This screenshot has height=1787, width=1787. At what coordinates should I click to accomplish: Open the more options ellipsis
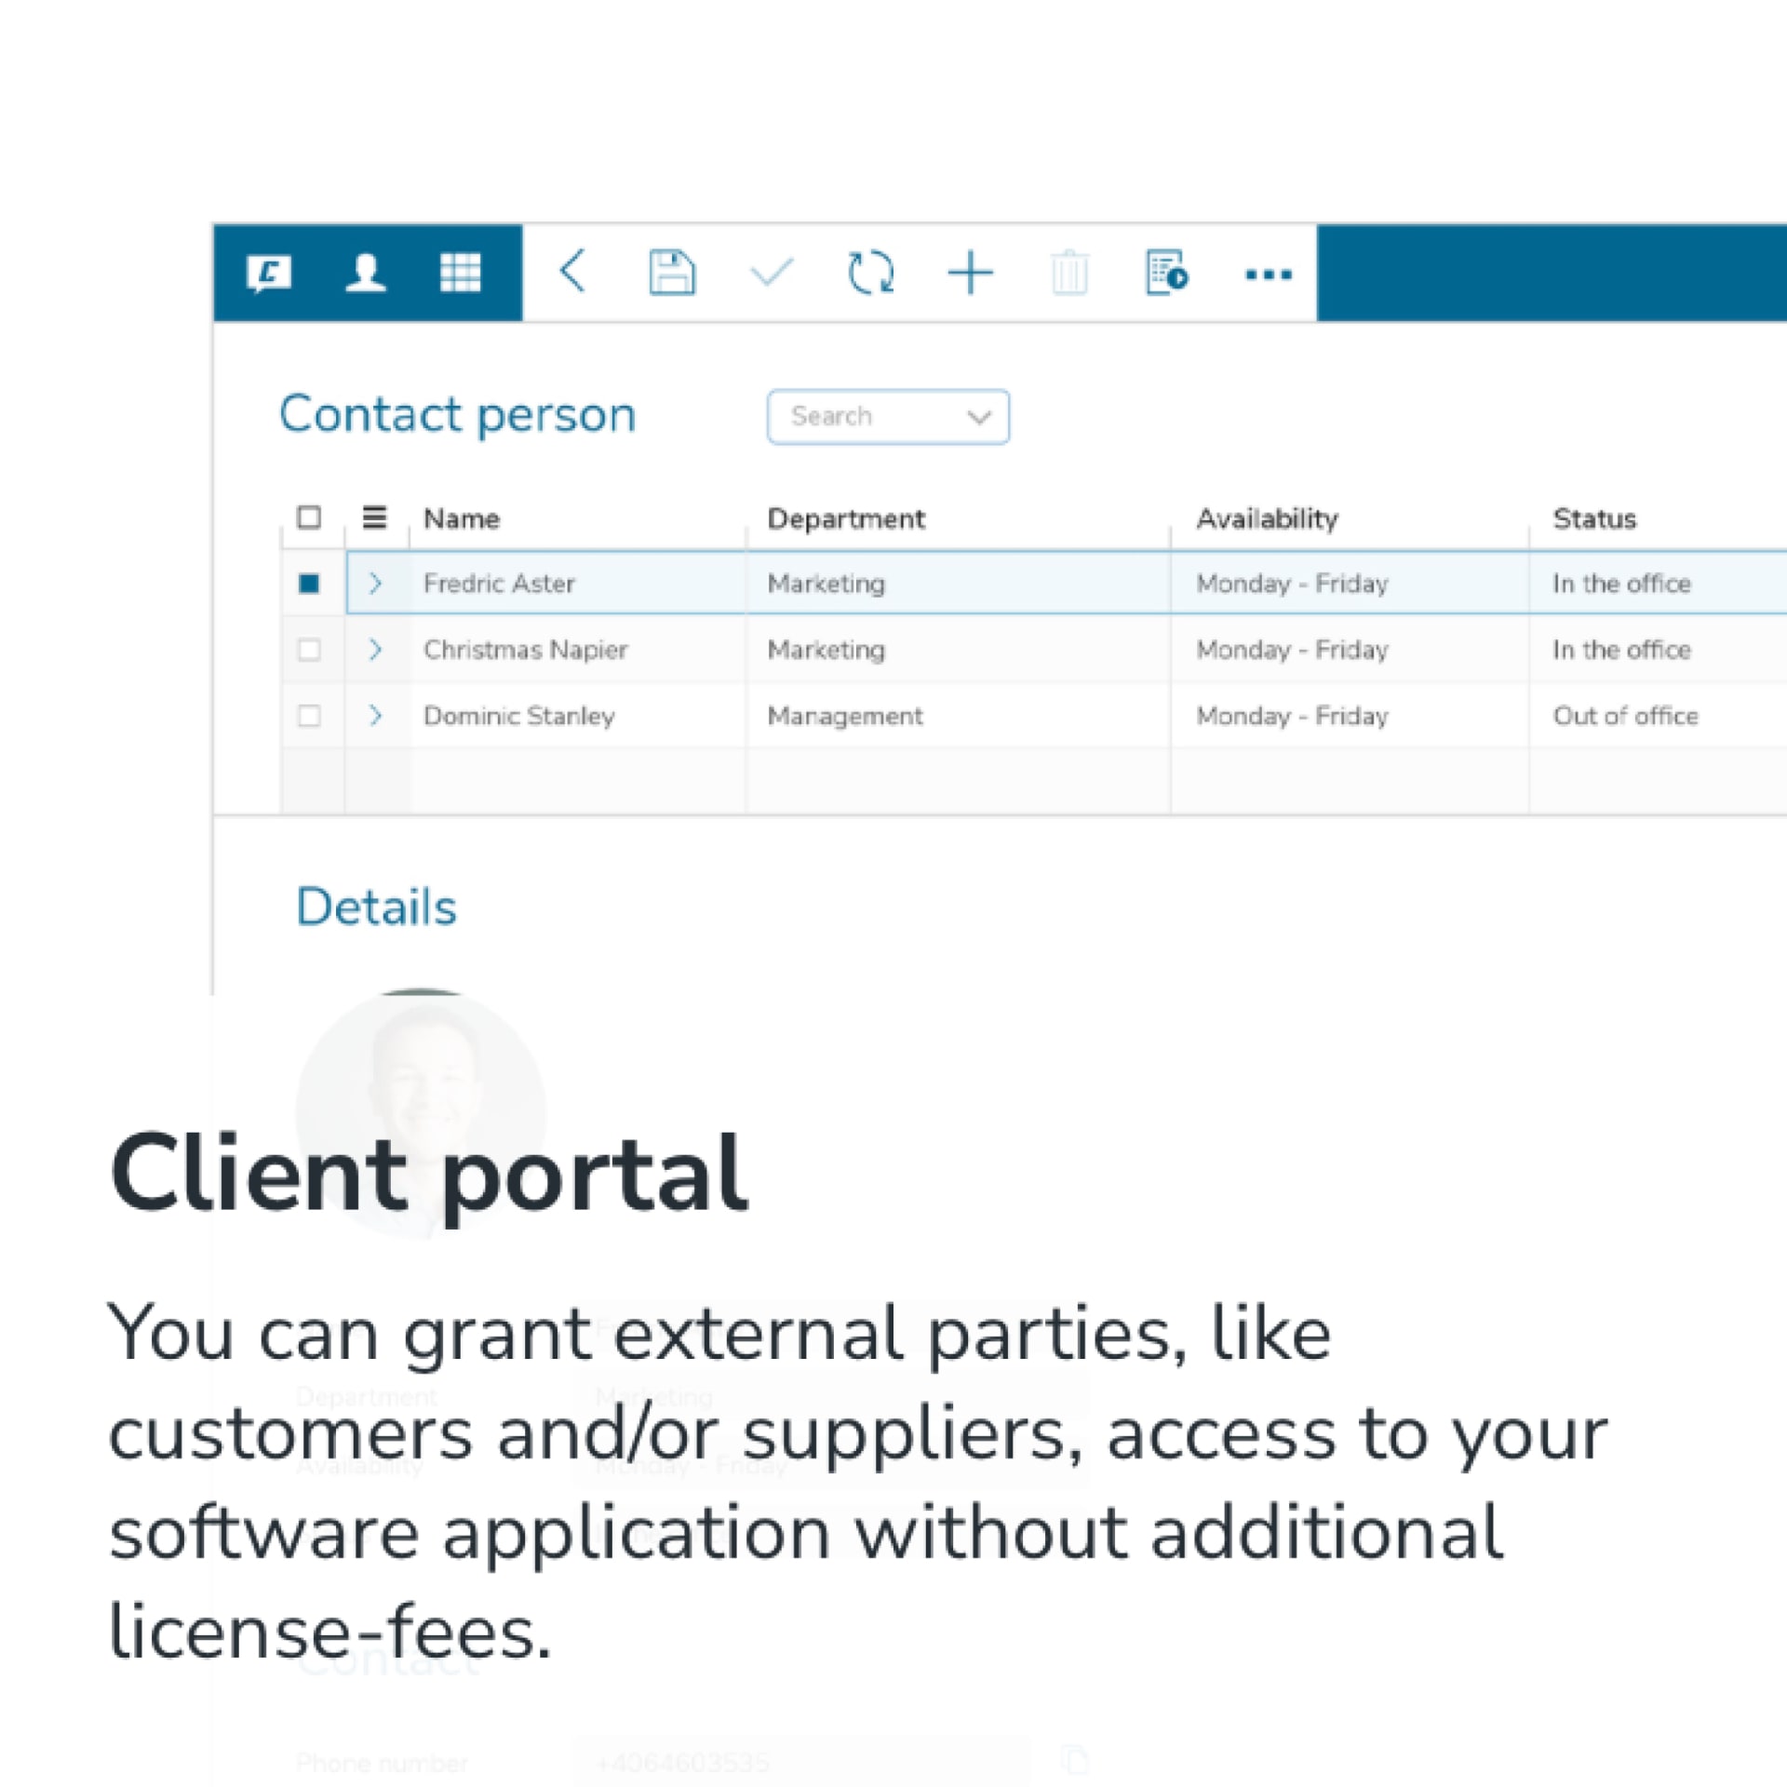[x=1269, y=275]
